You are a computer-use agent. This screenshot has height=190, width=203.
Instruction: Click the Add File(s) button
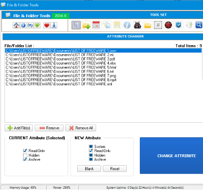coord(18,128)
